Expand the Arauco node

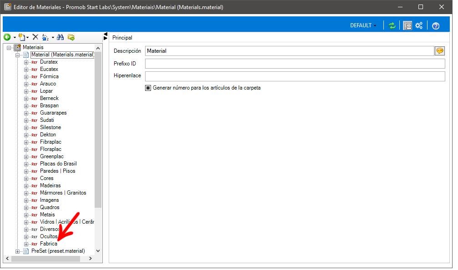26,84
